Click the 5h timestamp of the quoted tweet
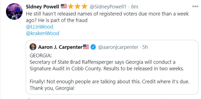201x99 pixels. (x=145, y=47)
